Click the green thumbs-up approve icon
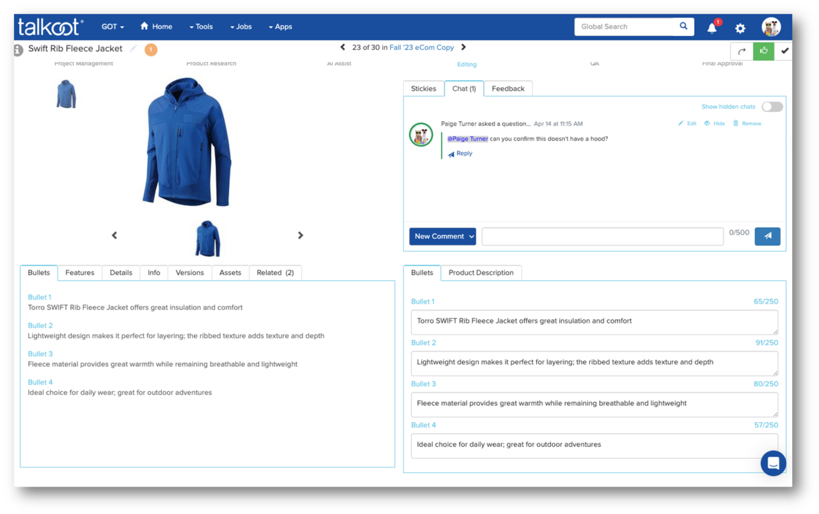The width and height of the screenshot is (819, 514). (x=763, y=51)
